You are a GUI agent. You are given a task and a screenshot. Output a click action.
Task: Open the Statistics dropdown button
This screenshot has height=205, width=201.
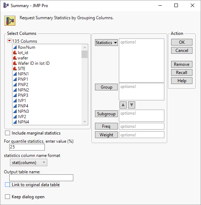click(x=106, y=43)
